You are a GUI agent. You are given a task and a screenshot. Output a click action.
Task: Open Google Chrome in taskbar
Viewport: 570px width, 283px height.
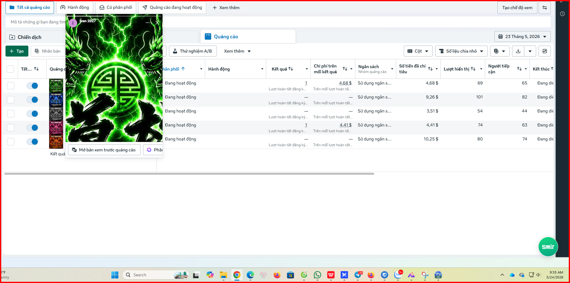click(x=237, y=275)
